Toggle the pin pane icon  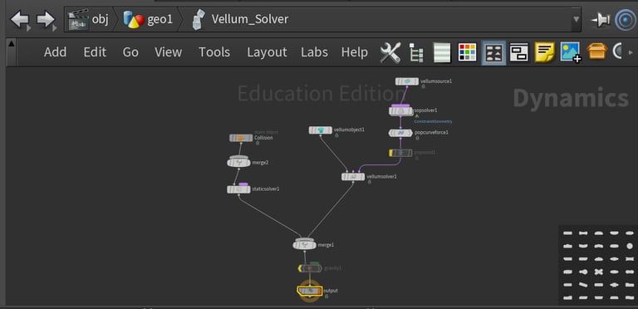click(x=601, y=19)
